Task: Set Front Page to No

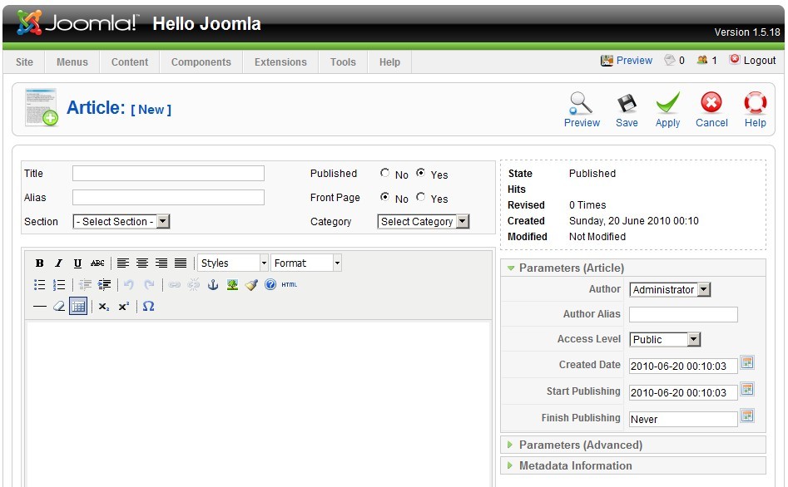Action: (385, 197)
